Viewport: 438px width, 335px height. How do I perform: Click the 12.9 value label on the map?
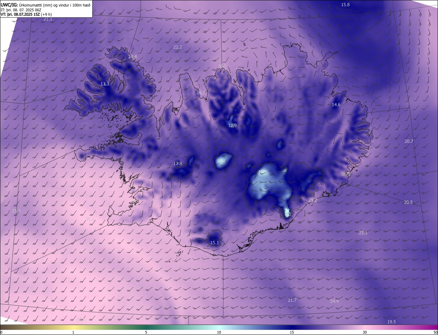tap(232, 126)
